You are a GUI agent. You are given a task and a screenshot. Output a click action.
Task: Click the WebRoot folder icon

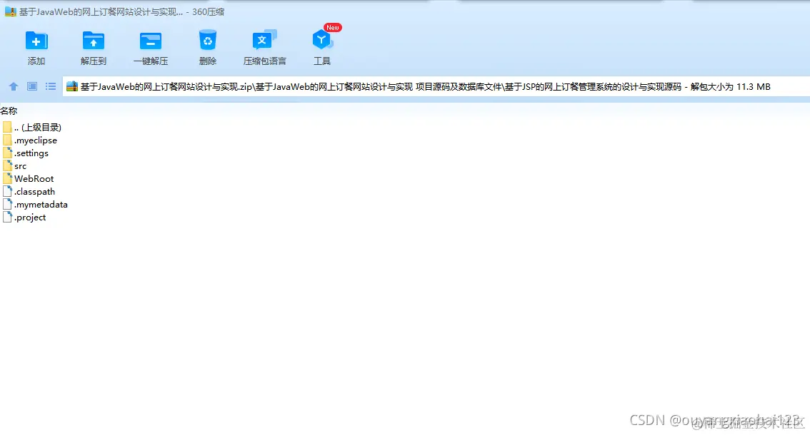click(x=7, y=179)
